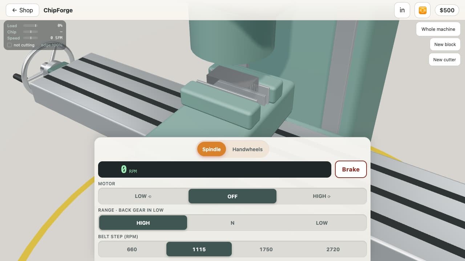Open the $500 balance indicator

[447, 10]
